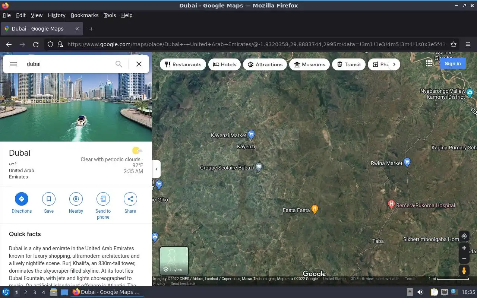Click the shield tracking protection icon
This screenshot has height=298, width=477.
click(50, 44)
